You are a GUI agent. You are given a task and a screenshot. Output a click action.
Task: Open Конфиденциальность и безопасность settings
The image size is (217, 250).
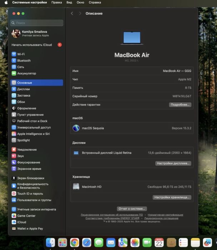[x=37, y=186]
